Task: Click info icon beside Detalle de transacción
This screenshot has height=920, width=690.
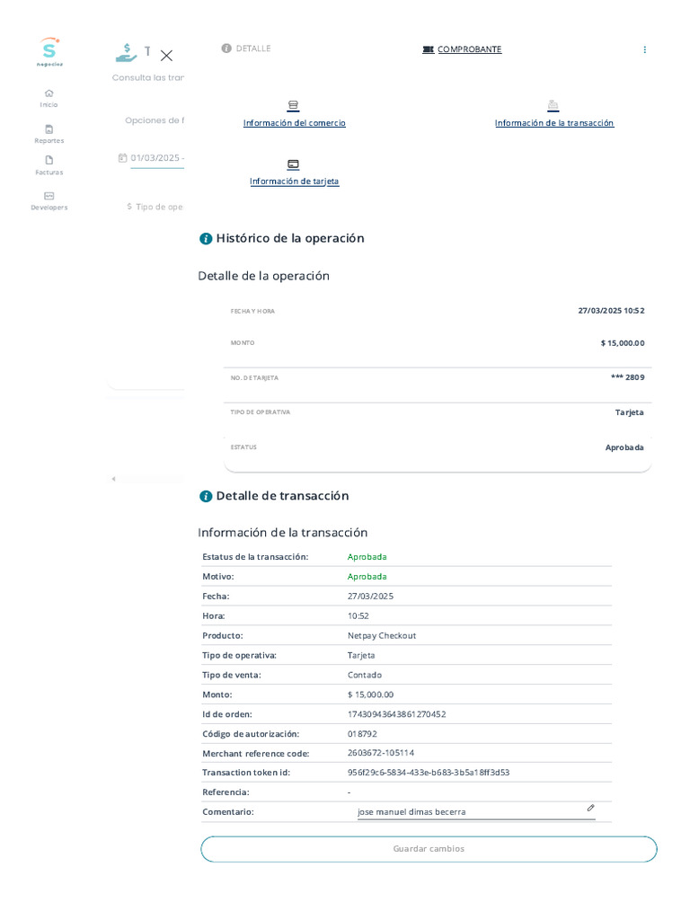Action: (206, 496)
